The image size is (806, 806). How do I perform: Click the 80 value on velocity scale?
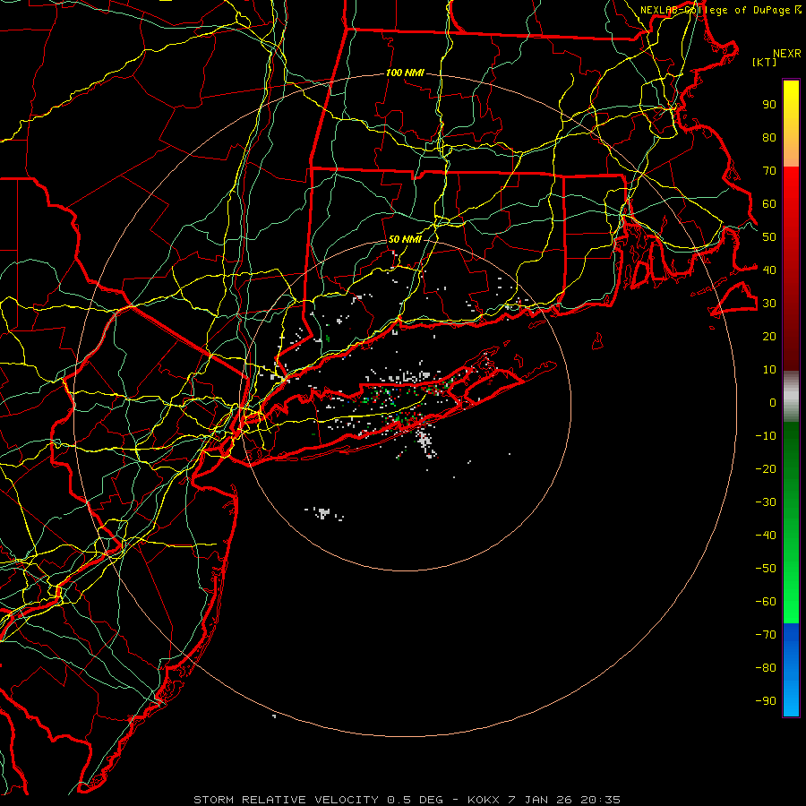click(x=769, y=137)
